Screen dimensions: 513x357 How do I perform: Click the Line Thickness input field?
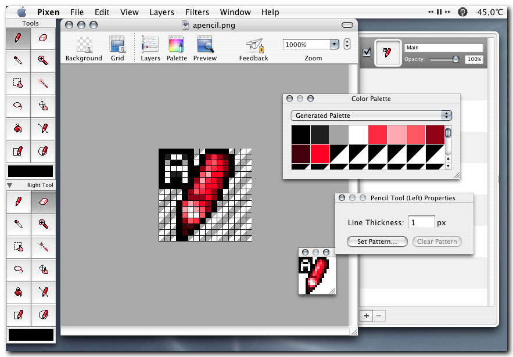[x=421, y=222]
